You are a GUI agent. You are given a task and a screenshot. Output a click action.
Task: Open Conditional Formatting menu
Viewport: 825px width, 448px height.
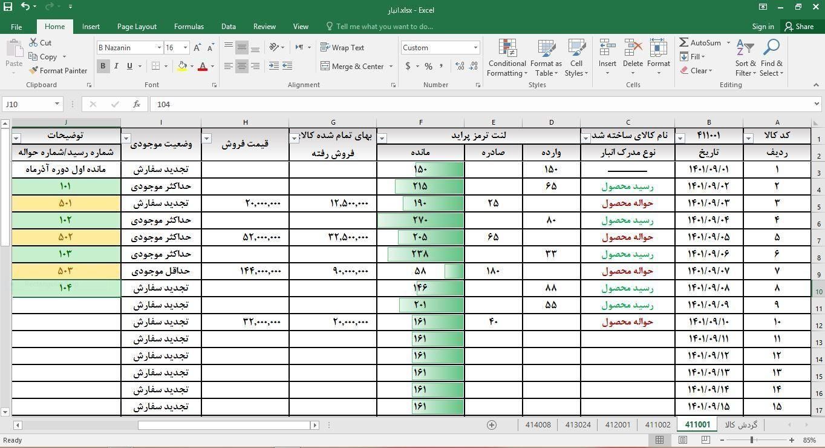point(507,59)
